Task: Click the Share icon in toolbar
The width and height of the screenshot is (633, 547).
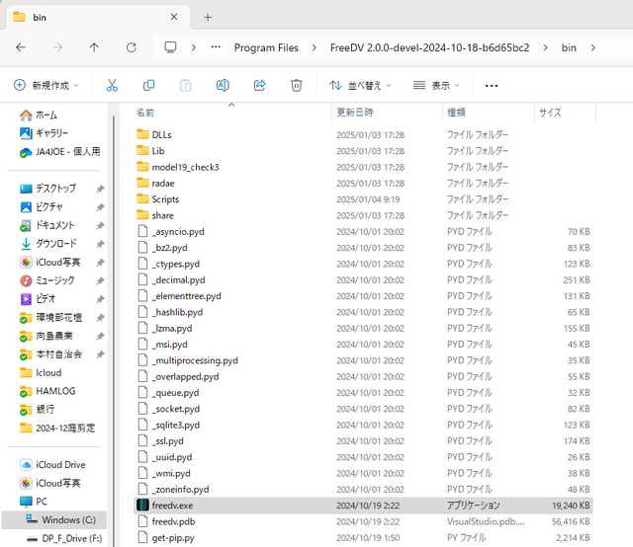Action: (259, 86)
